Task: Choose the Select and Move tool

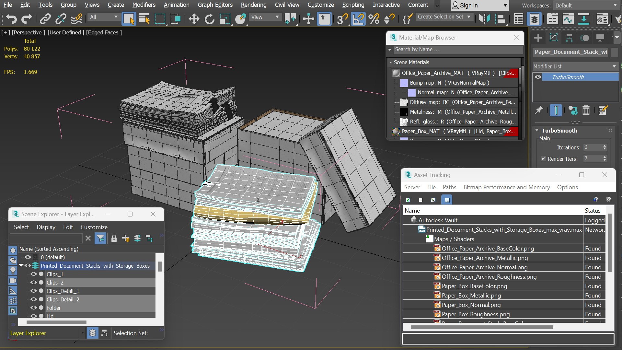Action: coord(194,19)
